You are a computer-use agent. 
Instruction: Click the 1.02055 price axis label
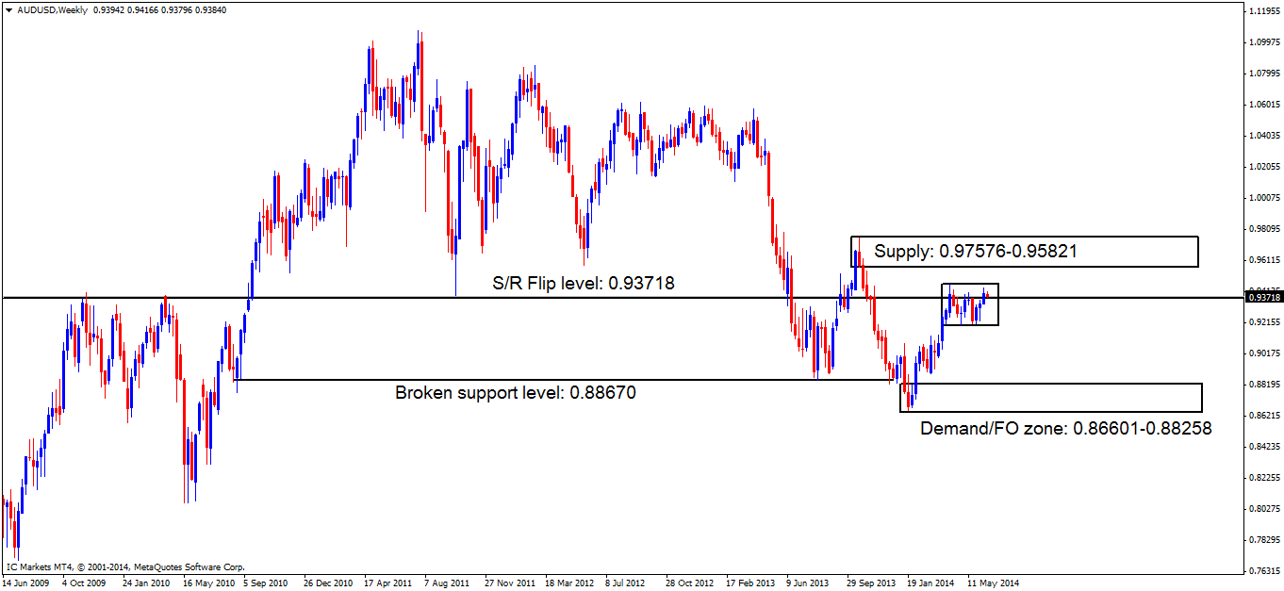tap(1263, 166)
